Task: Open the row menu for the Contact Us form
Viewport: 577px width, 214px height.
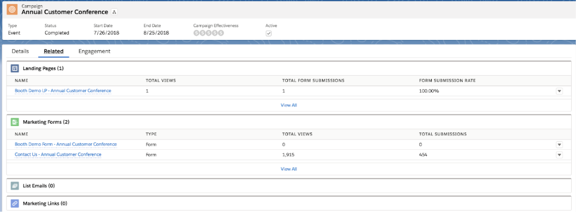Action: pos(559,155)
